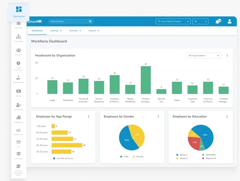Click the search magnifier icon
This screenshot has height=181, width=240.
[x=90, y=21]
